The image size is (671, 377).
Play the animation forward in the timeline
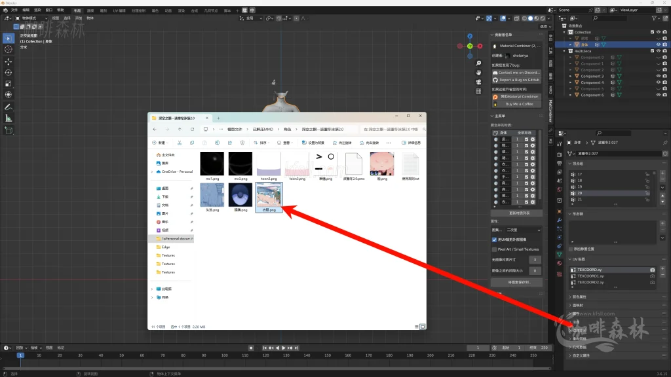pos(283,348)
